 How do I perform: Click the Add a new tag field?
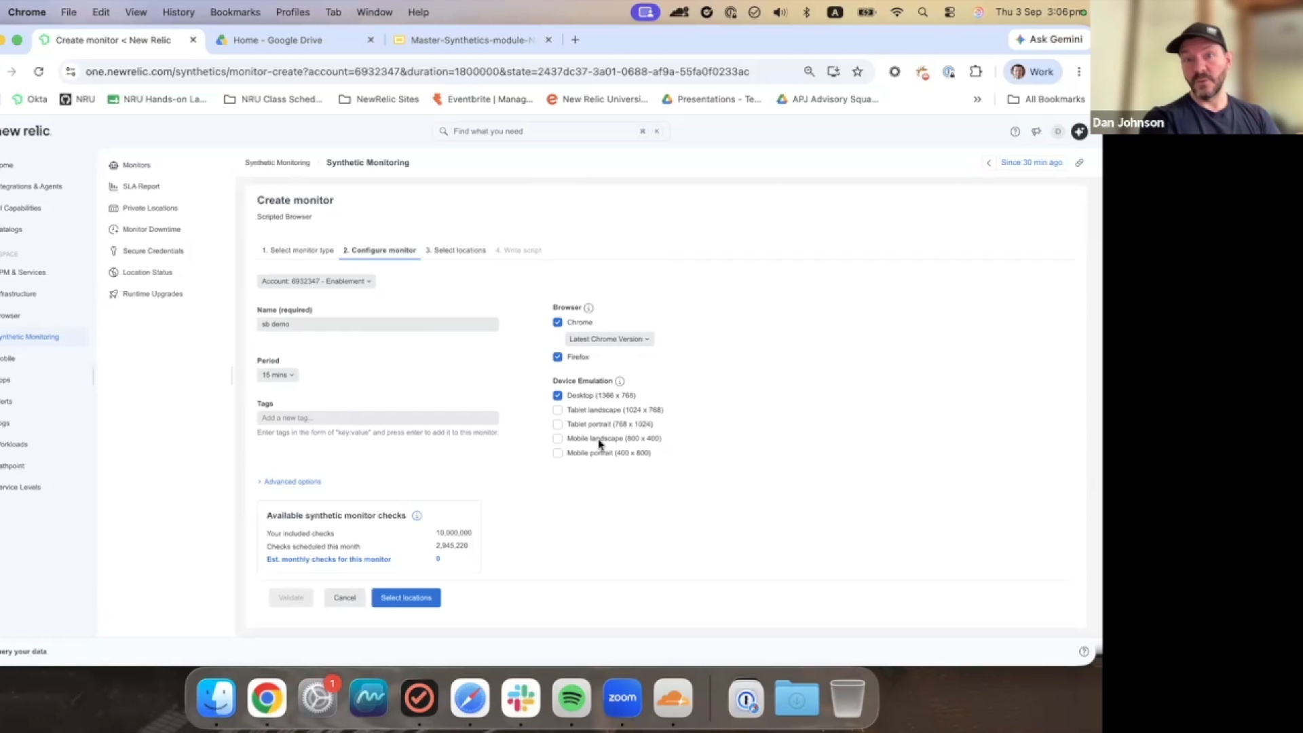[x=378, y=418]
